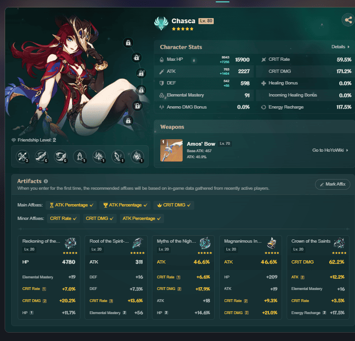Click the ATK value 2227
The height and width of the screenshot is (341, 355).
244,71
